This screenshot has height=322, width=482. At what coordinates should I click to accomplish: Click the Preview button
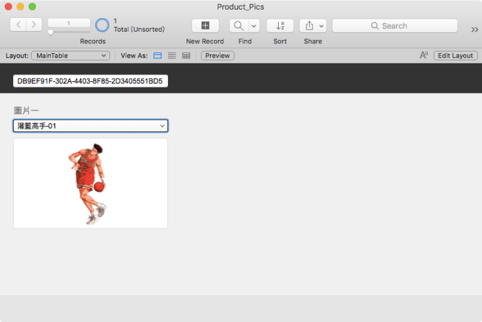tap(217, 55)
